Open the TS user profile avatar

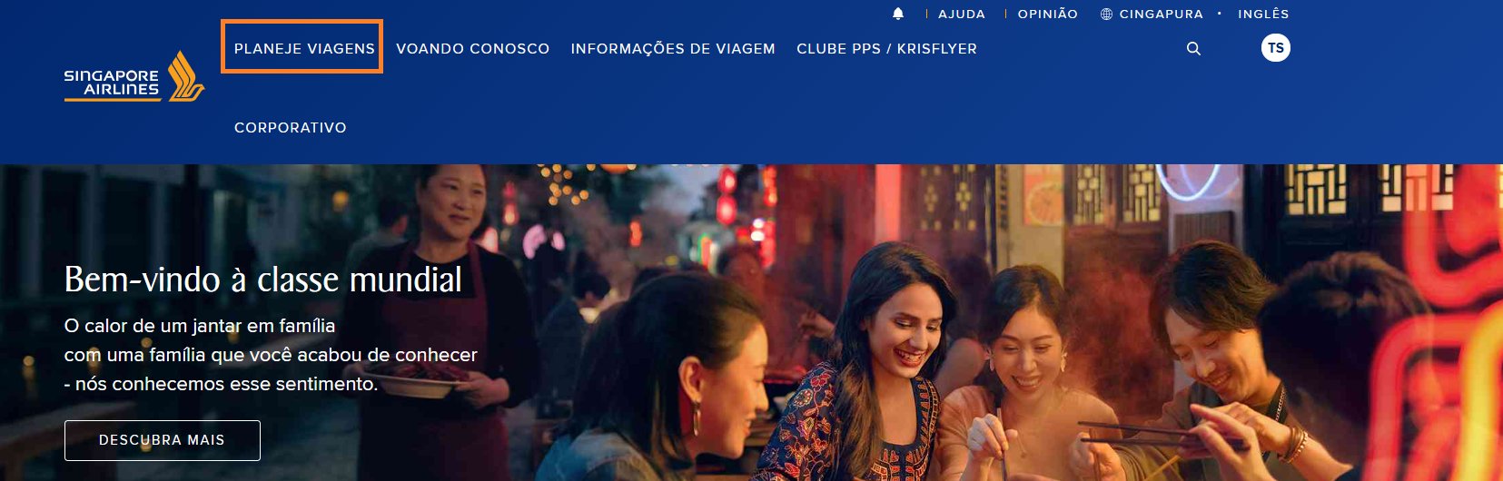(1276, 48)
